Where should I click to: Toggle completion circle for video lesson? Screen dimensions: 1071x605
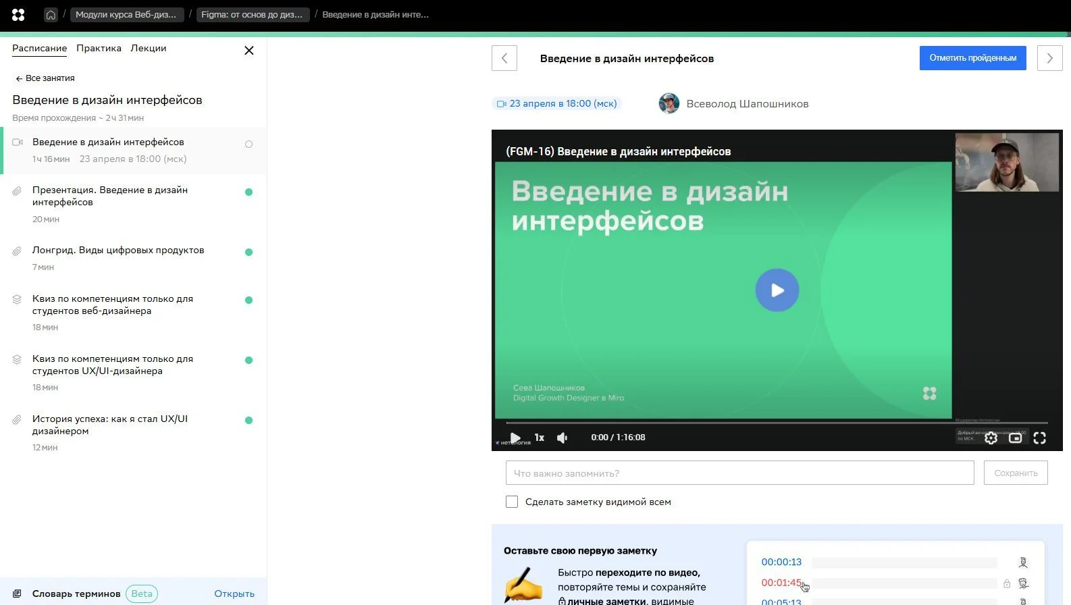[249, 144]
